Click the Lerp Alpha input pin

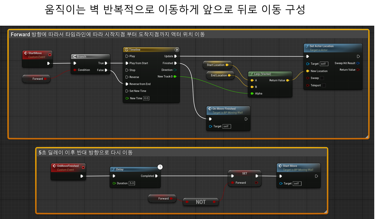252,94
